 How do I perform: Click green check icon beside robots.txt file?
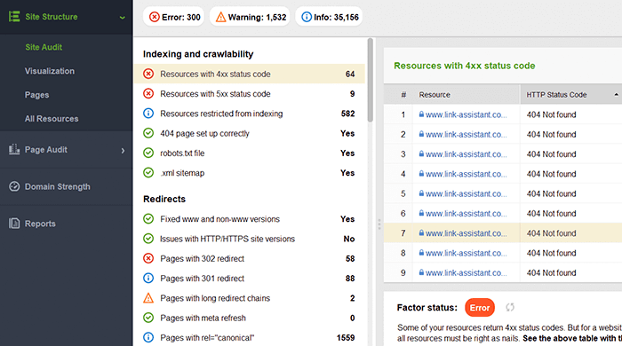148,153
